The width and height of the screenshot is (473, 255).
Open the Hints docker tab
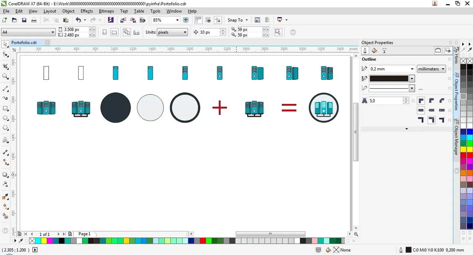[456, 58]
